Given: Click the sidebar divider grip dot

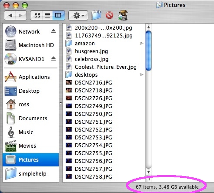Looking at the screenshot, I should pos(60,103).
